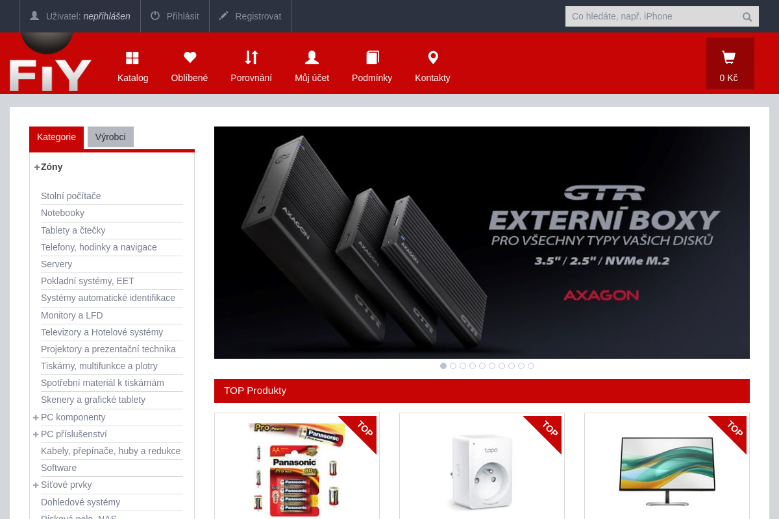Switch to the Výrobci tab
Viewport: 779px width, 519px height.
pyautogui.click(x=110, y=137)
